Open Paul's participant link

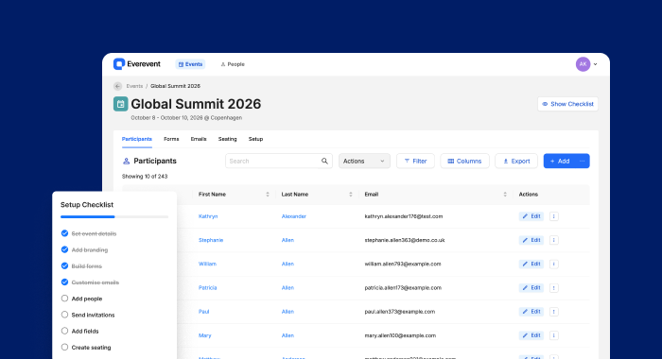point(204,312)
